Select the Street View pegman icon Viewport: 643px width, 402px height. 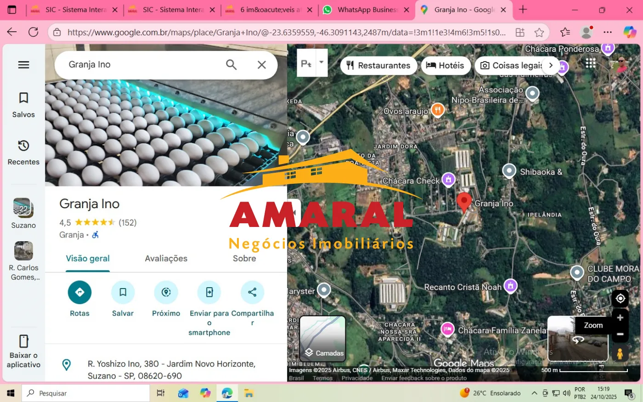pos(620,353)
